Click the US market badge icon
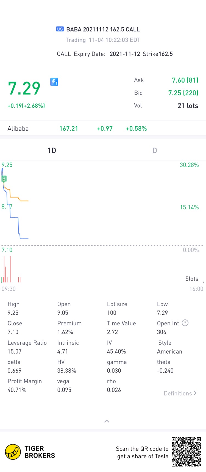This screenshot has height=472, width=206. coord(60,29)
